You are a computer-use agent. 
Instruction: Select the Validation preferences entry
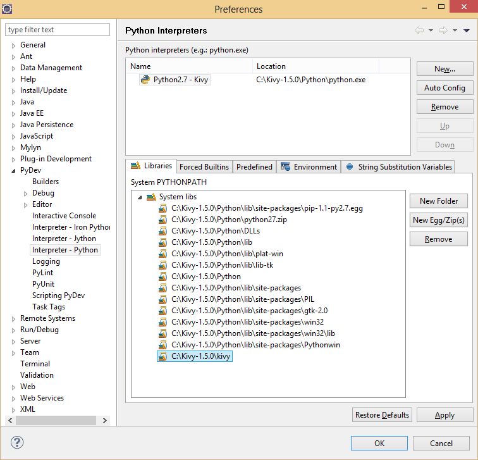(x=37, y=375)
